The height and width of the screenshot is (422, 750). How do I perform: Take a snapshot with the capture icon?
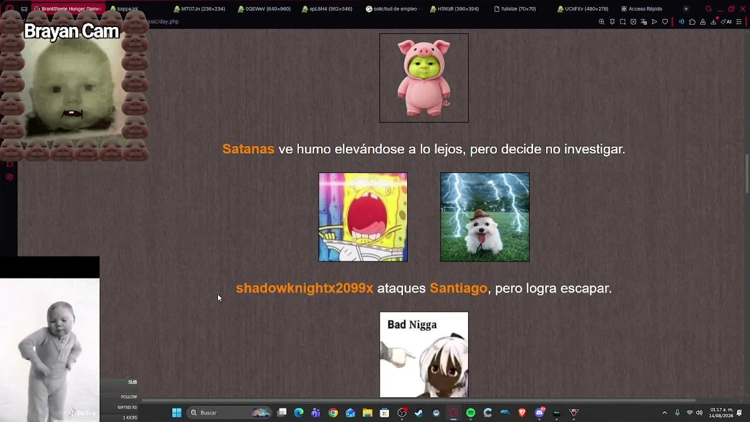point(623,22)
